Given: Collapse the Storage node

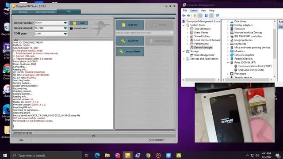Looking at the screenshot, I should [184, 51].
